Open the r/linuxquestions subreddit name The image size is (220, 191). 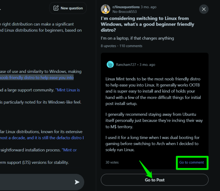[x=126, y=7]
